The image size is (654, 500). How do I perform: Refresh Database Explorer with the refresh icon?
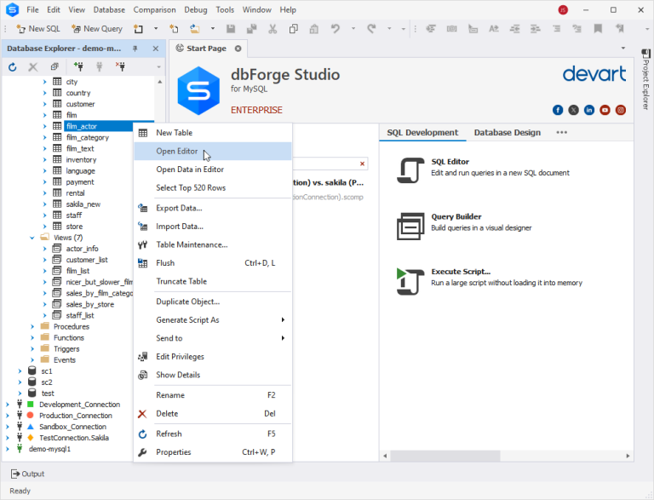click(13, 66)
